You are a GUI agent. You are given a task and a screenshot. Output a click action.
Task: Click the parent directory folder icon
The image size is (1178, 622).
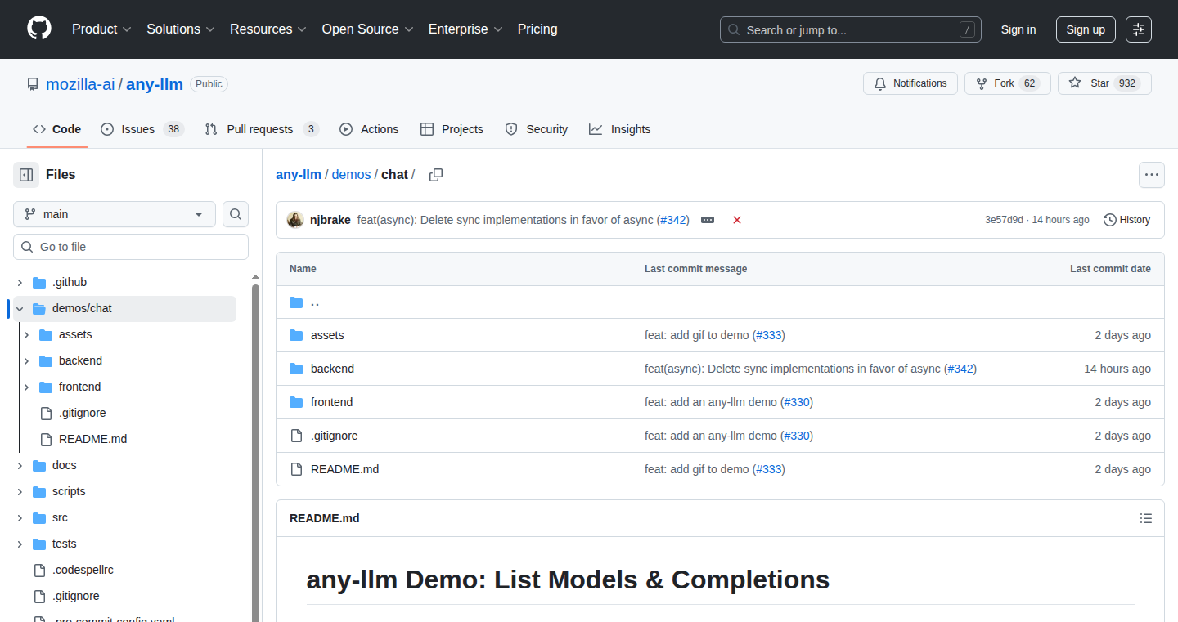pos(296,302)
